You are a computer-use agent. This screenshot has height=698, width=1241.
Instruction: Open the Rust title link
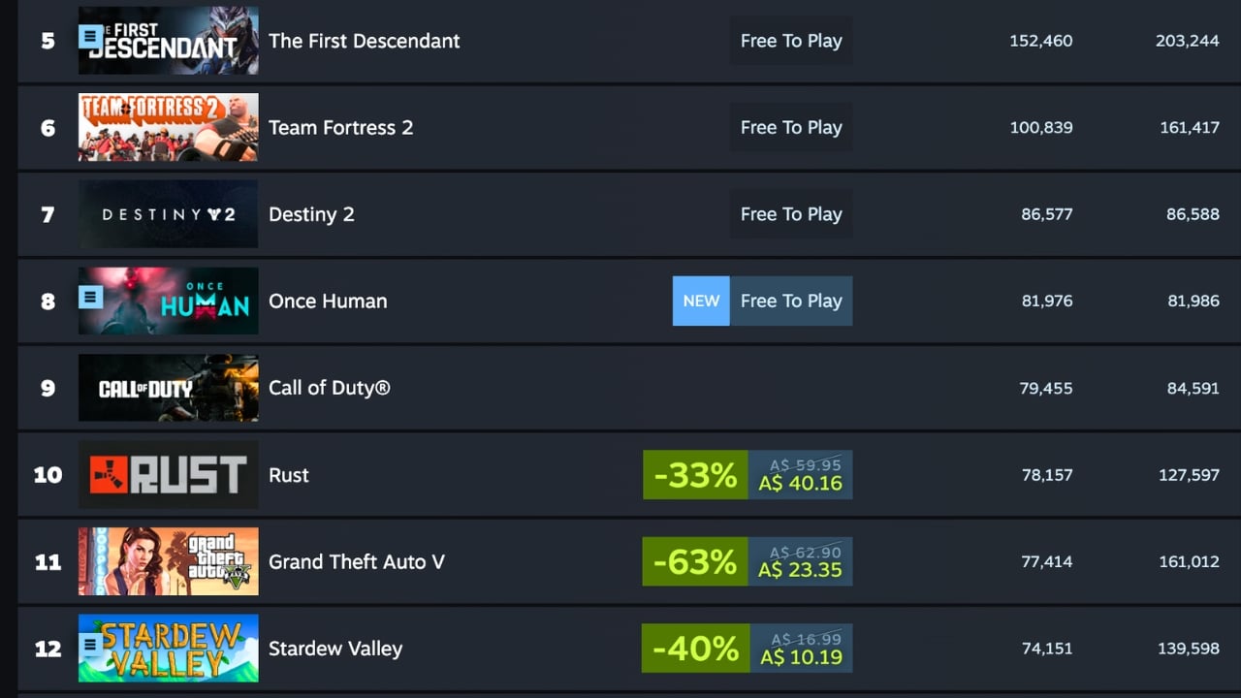(x=289, y=475)
